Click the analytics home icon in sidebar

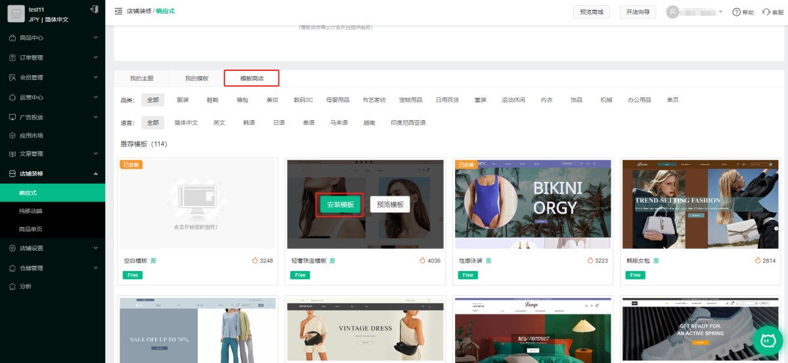pos(12,286)
